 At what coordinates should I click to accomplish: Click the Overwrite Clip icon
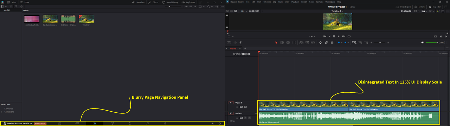click(307, 42)
